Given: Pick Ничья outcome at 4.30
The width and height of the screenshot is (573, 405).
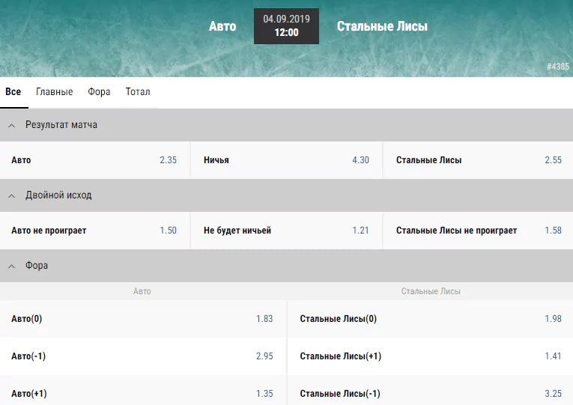Looking at the screenshot, I should click(x=286, y=160).
